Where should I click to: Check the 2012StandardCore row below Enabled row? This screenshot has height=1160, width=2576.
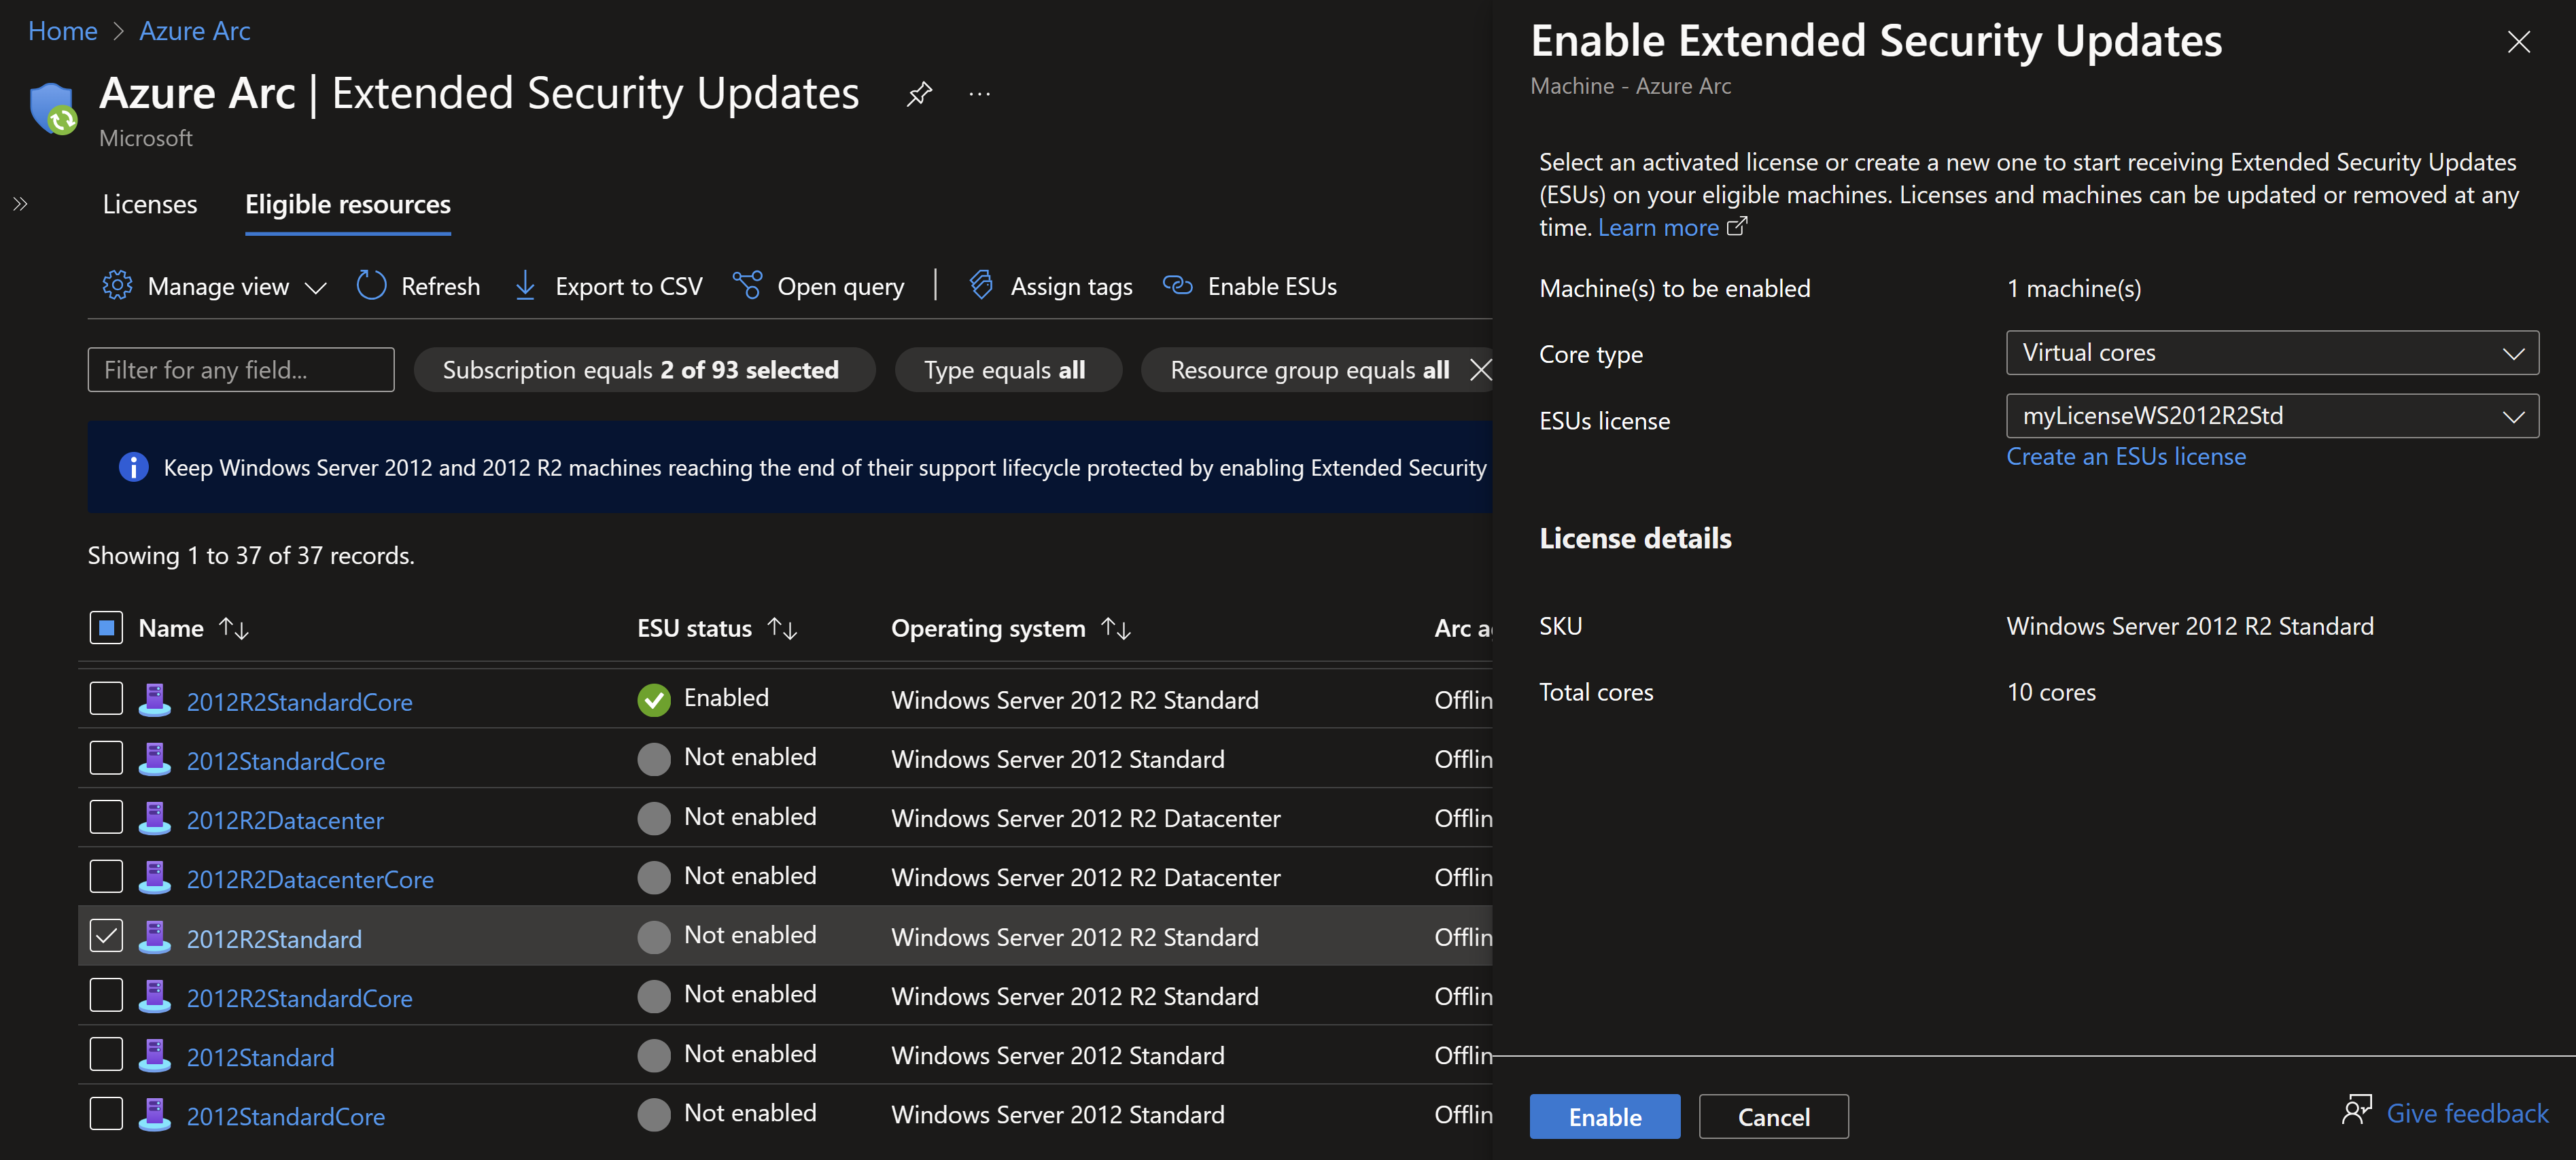106,758
